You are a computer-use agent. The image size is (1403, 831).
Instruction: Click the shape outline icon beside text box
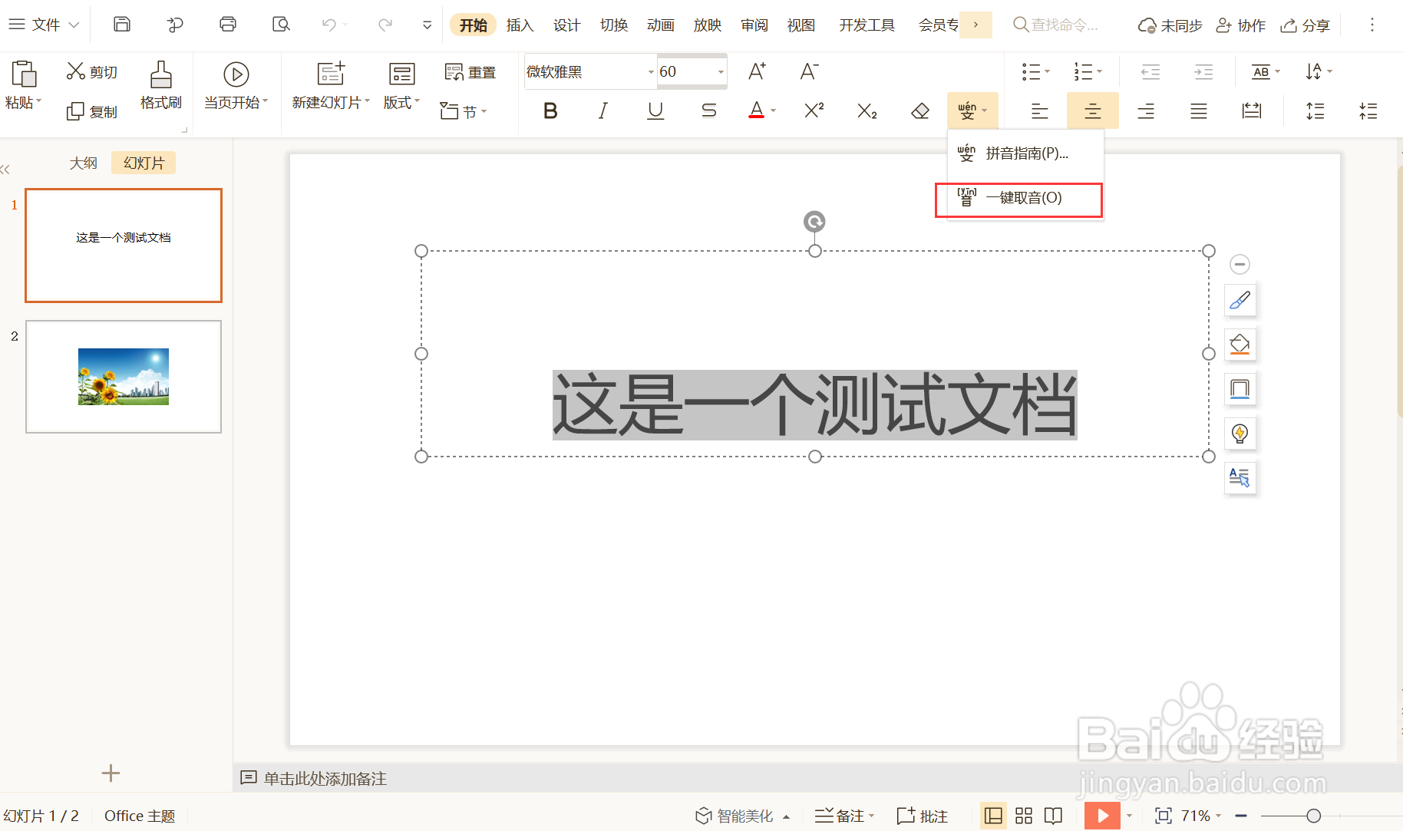point(1240,389)
